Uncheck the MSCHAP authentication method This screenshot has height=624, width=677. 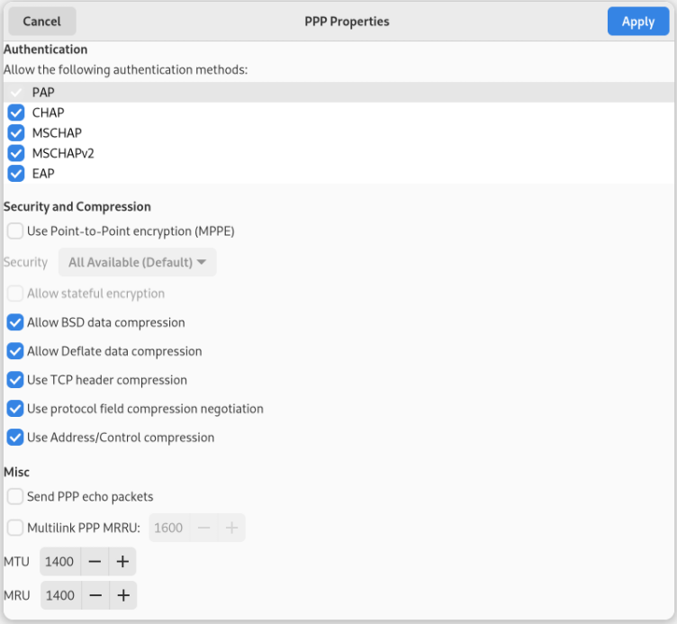16,133
